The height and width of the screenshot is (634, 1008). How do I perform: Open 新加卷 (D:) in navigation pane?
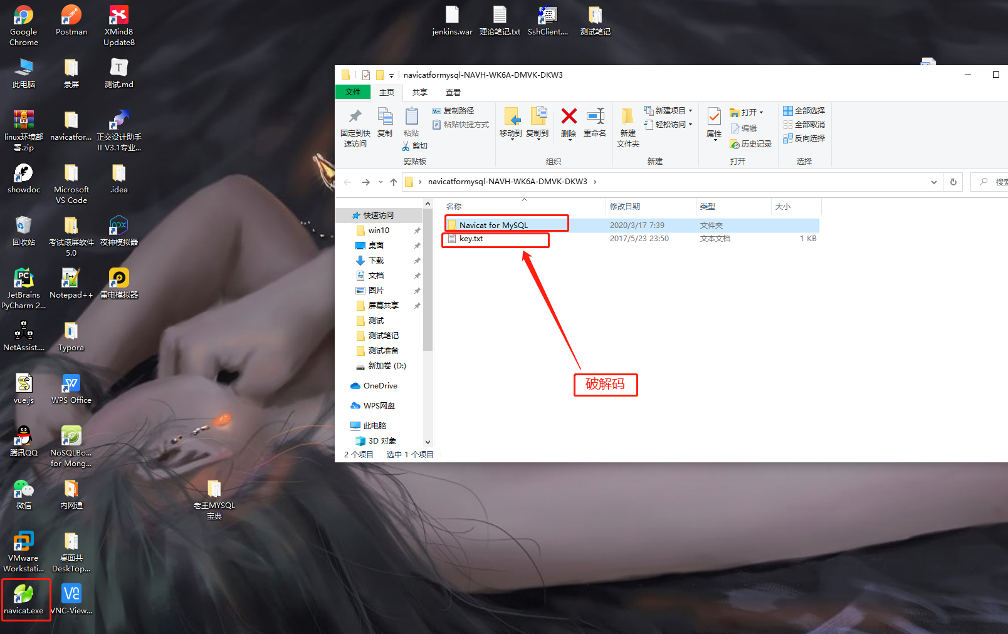387,366
